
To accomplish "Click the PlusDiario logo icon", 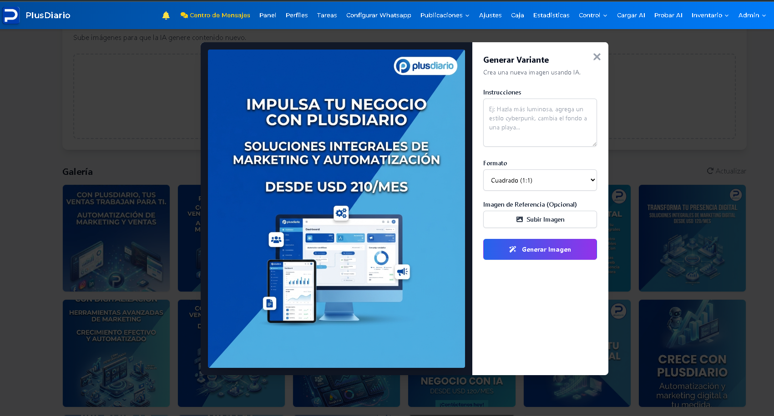I will (x=11, y=14).
